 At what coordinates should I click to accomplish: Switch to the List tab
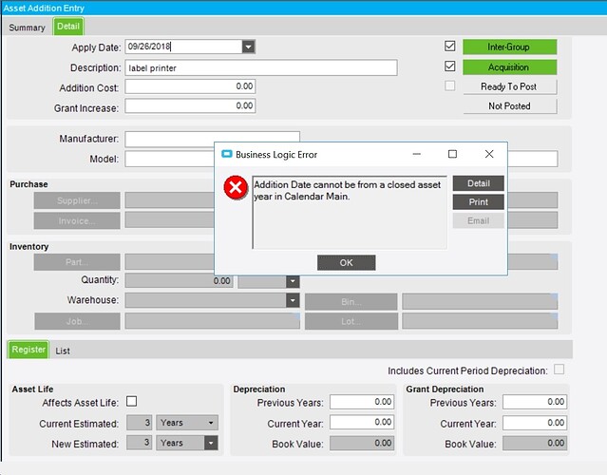(x=63, y=351)
